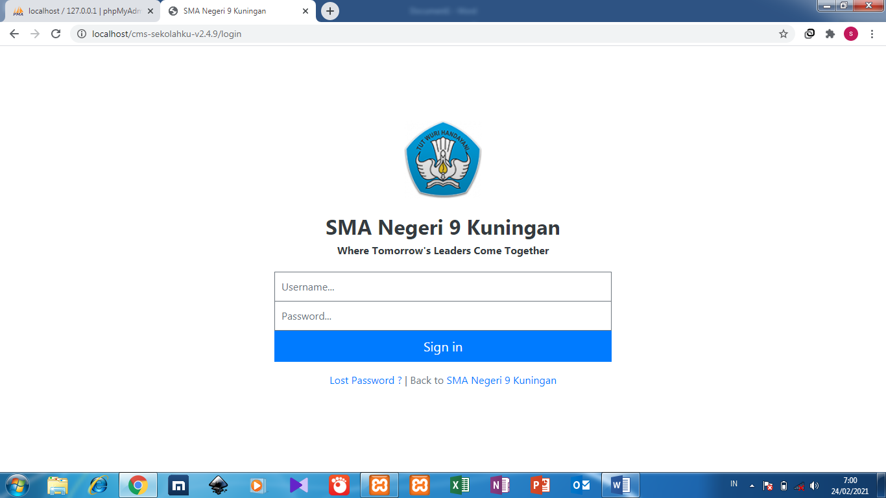Click the IN language indicator in tray

pos(734,484)
